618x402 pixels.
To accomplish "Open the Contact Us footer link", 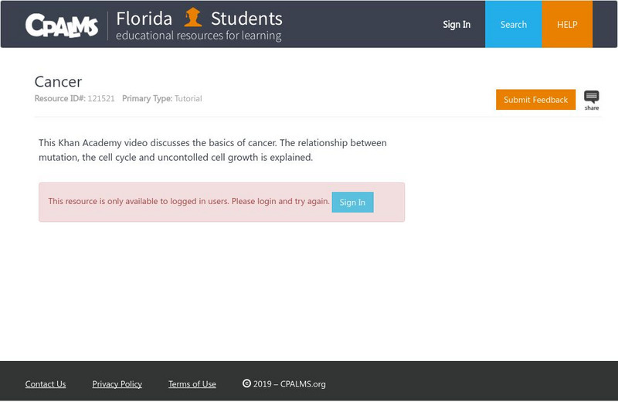I will pos(46,384).
